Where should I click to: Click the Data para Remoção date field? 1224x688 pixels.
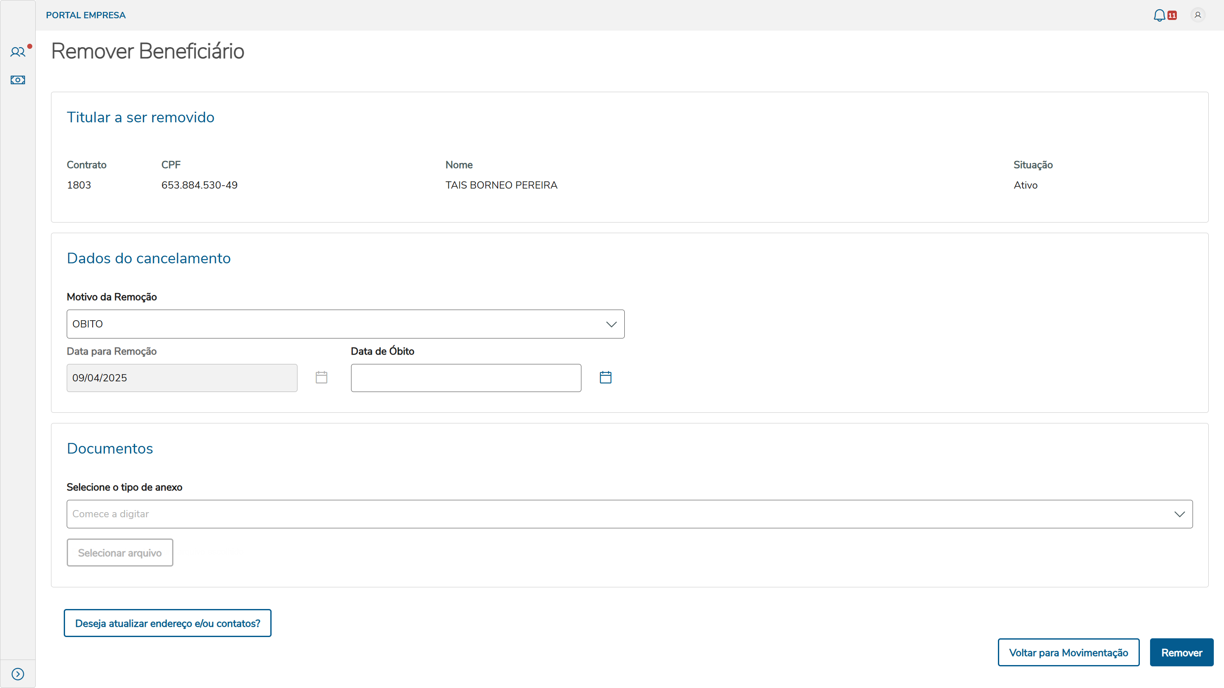click(181, 378)
